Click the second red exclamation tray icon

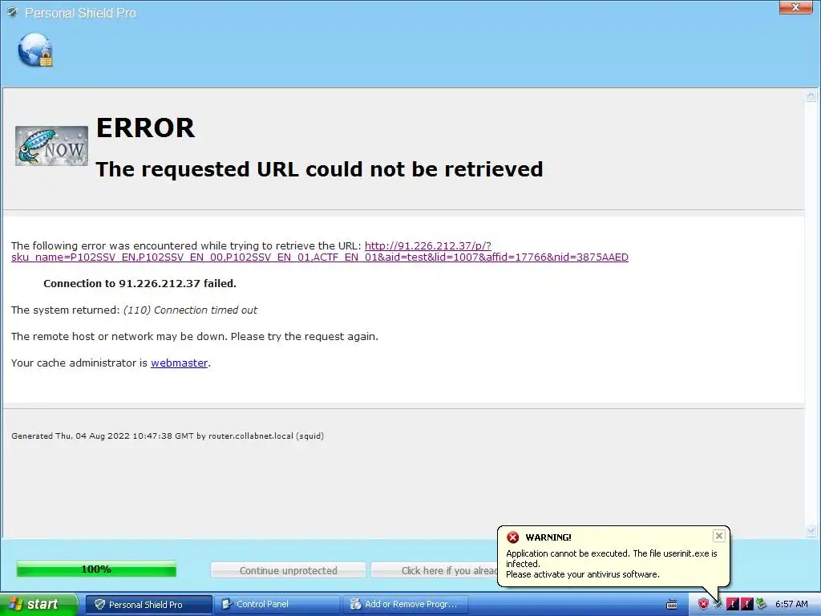(746, 604)
